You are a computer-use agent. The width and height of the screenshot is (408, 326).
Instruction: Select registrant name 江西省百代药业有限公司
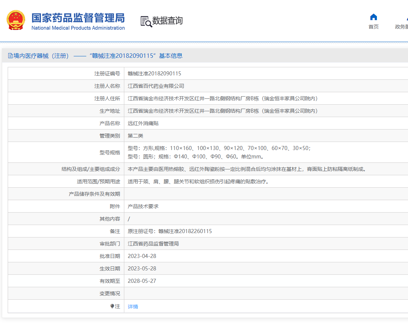tap(156, 86)
